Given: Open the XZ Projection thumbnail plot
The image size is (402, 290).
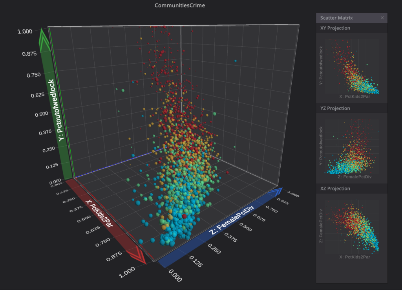Looking at the screenshot, I should tap(351, 226).
